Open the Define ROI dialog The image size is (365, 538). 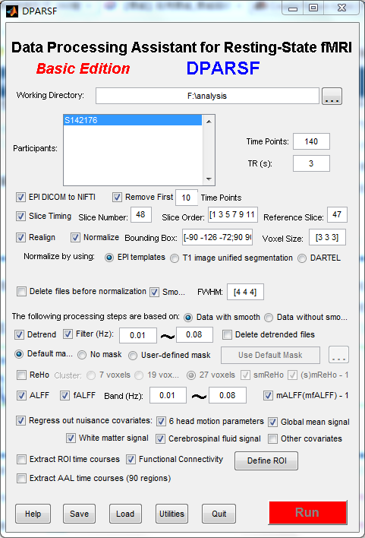tap(266, 460)
